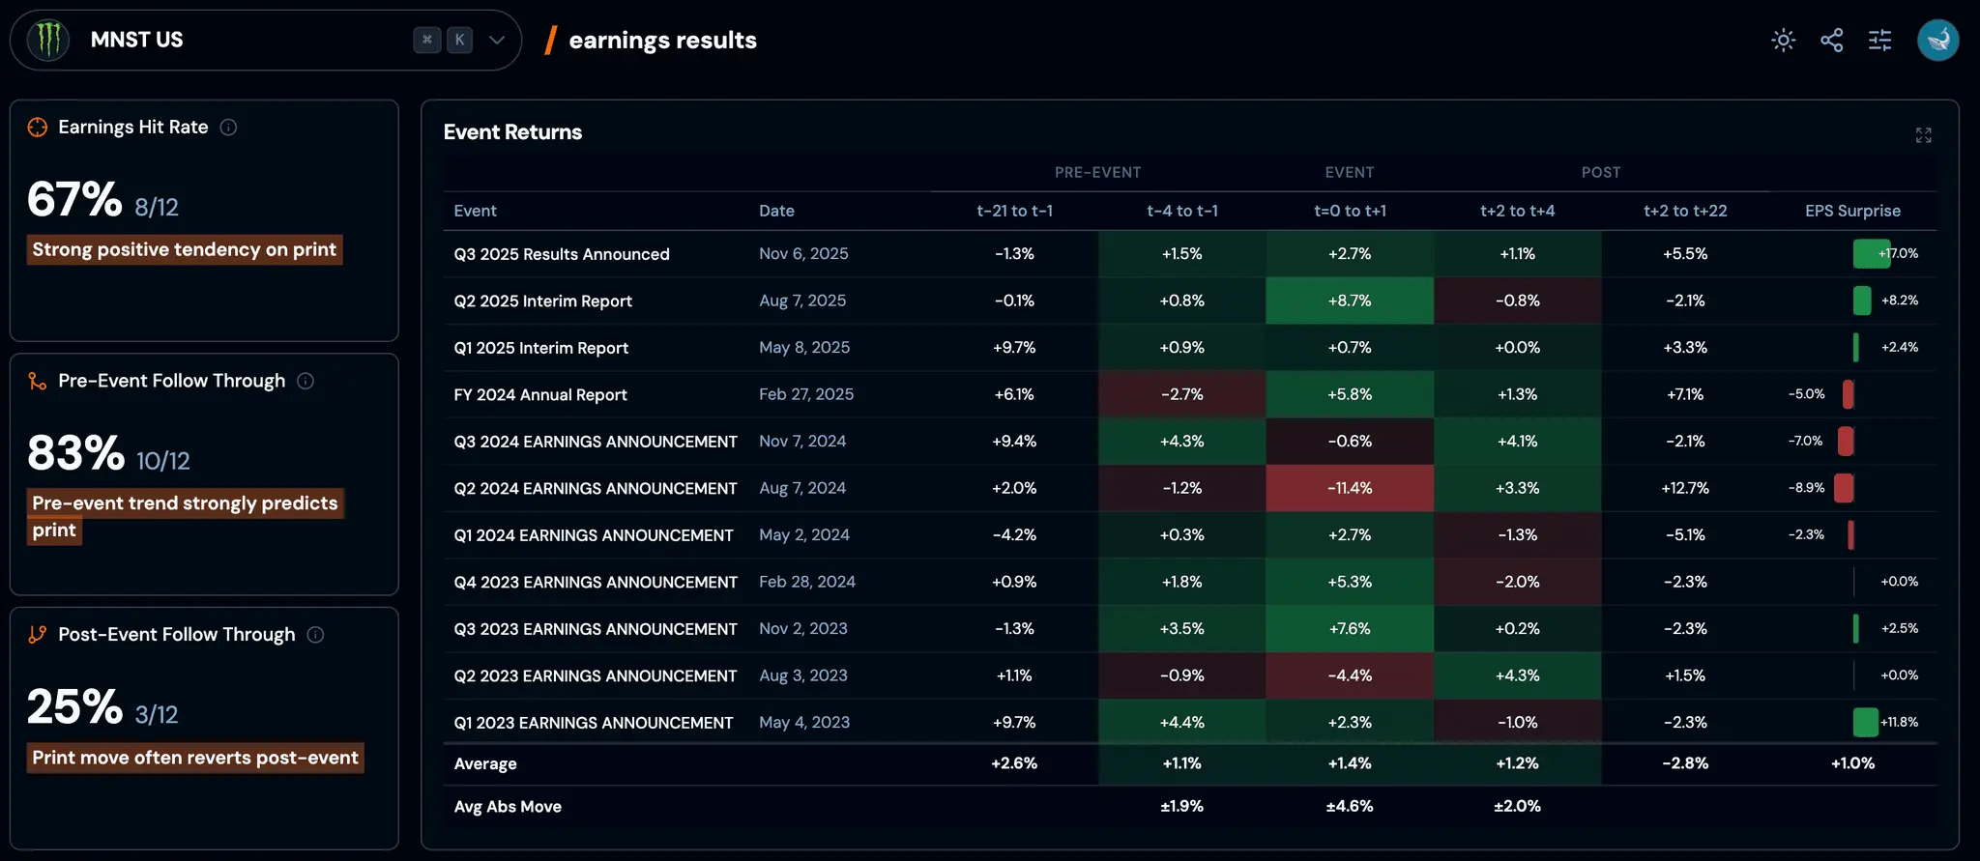
Task: Show info for Earnings Hit Rate
Action: click(228, 128)
